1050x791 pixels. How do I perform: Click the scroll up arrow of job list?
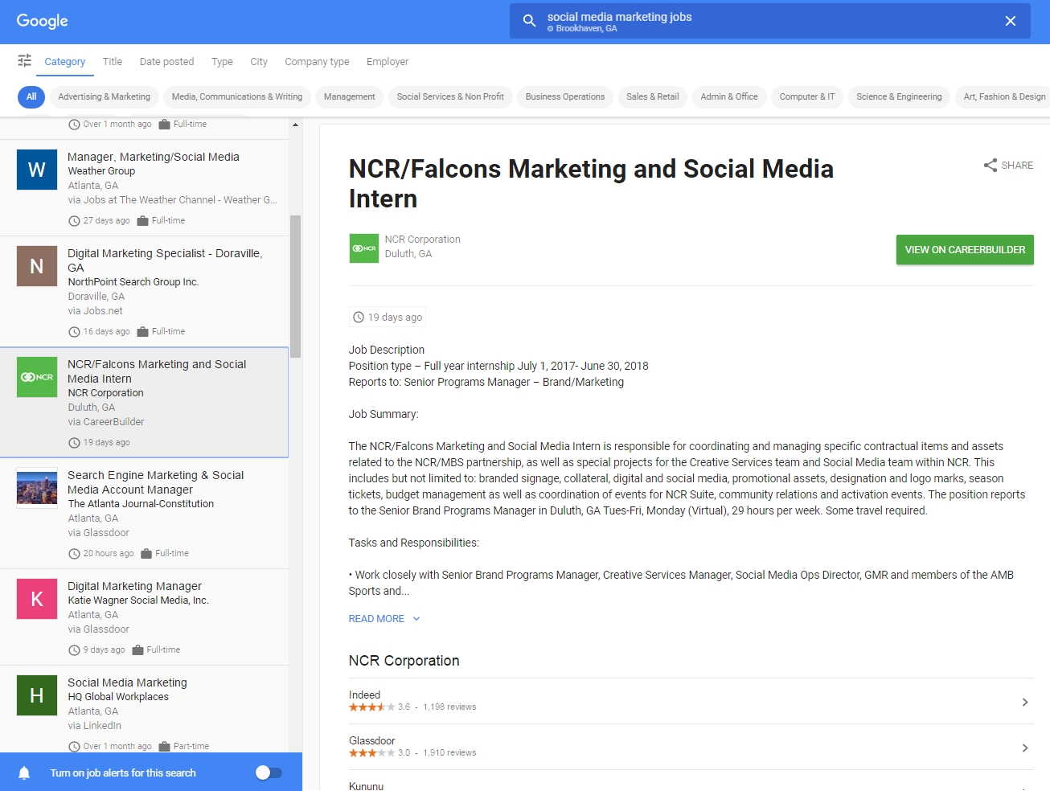click(x=295, y=125)
